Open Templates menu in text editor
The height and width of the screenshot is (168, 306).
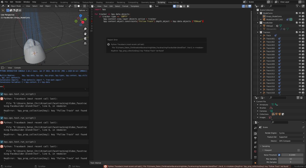(135, 6)
